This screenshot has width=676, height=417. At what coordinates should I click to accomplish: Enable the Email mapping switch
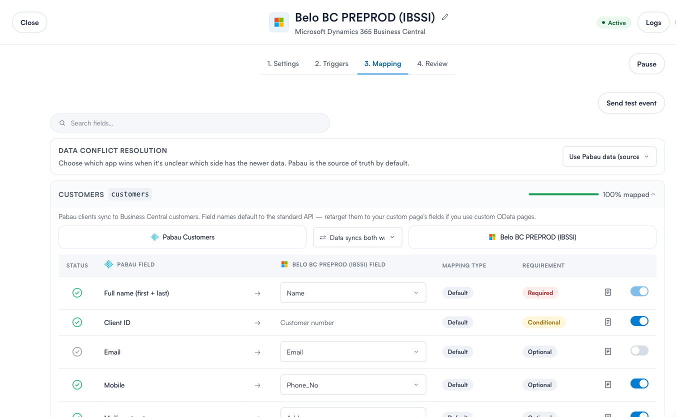pyautogui.click(x=639, y=350)
